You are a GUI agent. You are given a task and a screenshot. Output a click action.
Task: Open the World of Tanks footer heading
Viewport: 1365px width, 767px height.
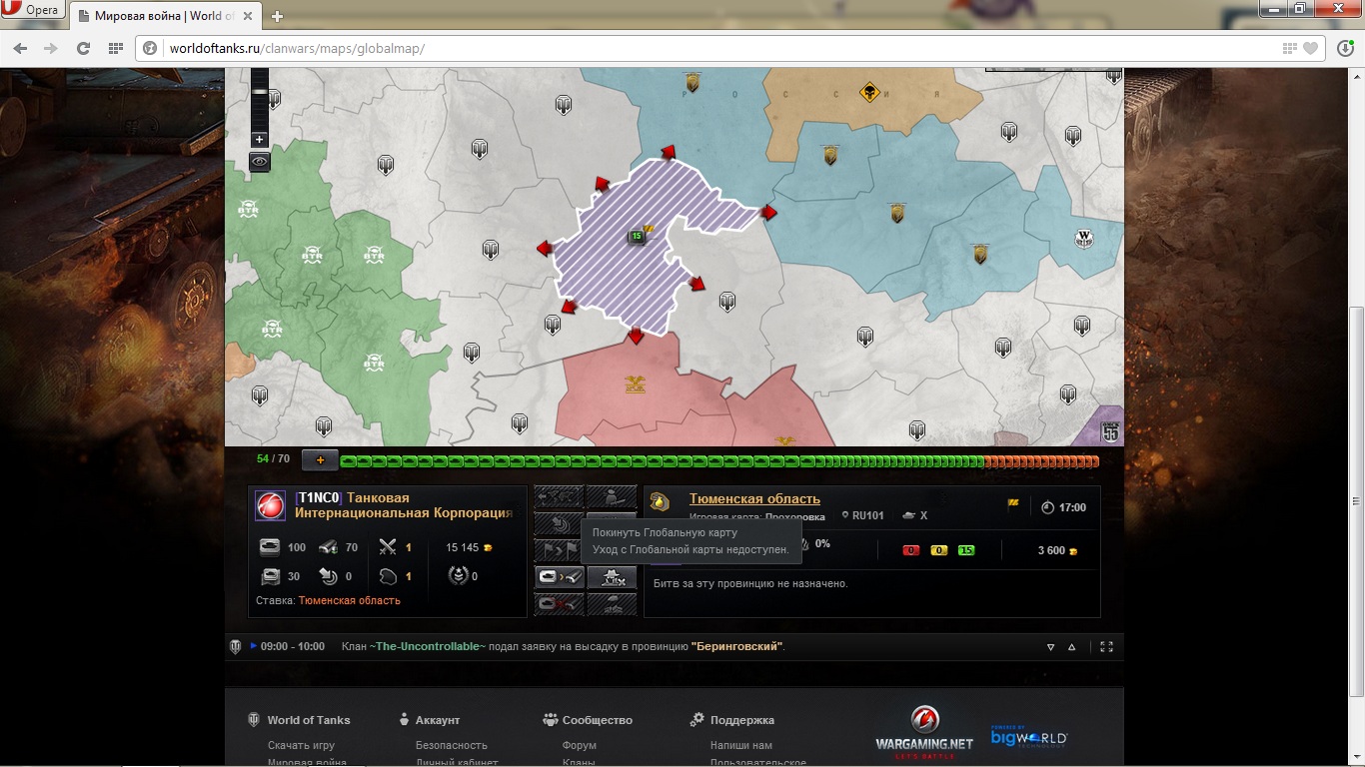click(x=309, y=720)
